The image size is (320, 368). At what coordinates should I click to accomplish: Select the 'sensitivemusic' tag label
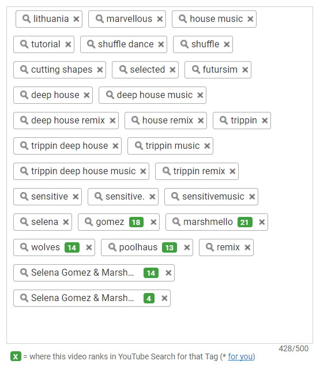point(213,197)
